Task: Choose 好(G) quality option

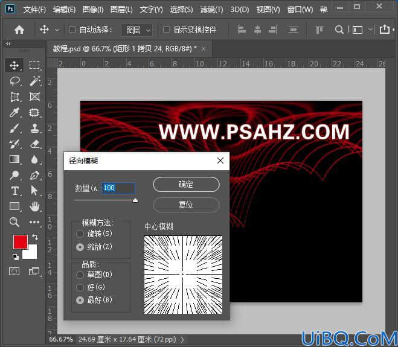Action: click(x=80, y=287)
